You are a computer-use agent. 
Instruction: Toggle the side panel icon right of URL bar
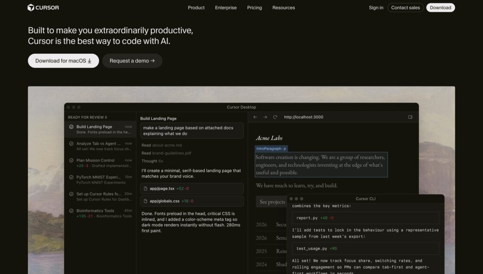[410, 117]
